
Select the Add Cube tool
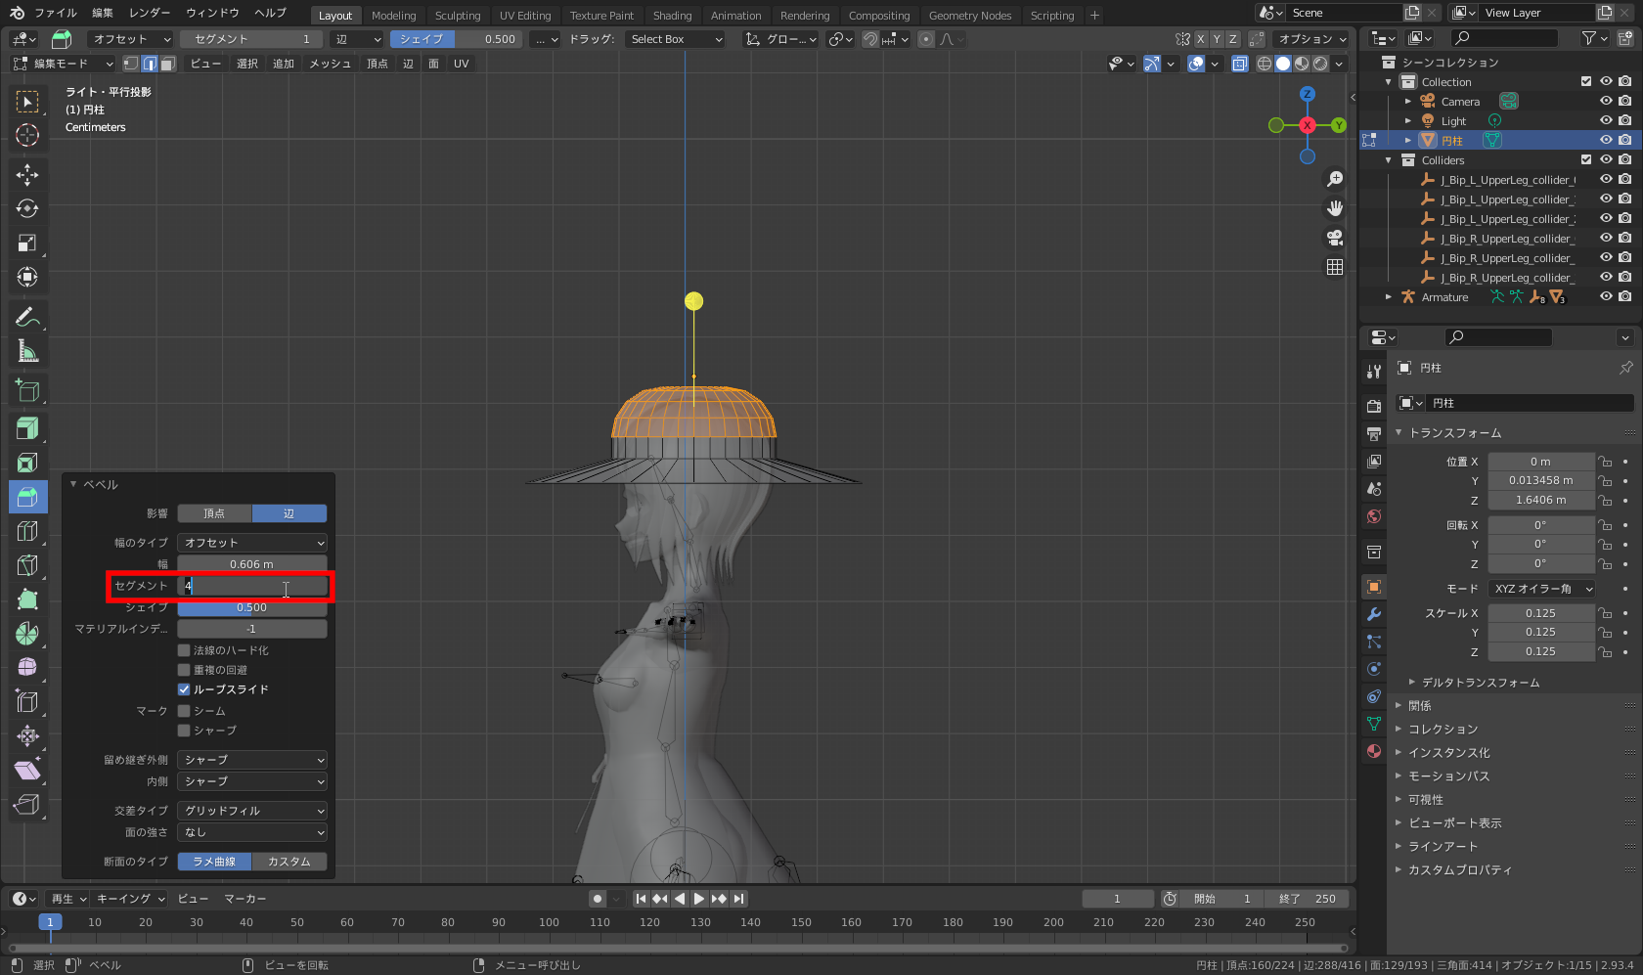tap(27, 390)
